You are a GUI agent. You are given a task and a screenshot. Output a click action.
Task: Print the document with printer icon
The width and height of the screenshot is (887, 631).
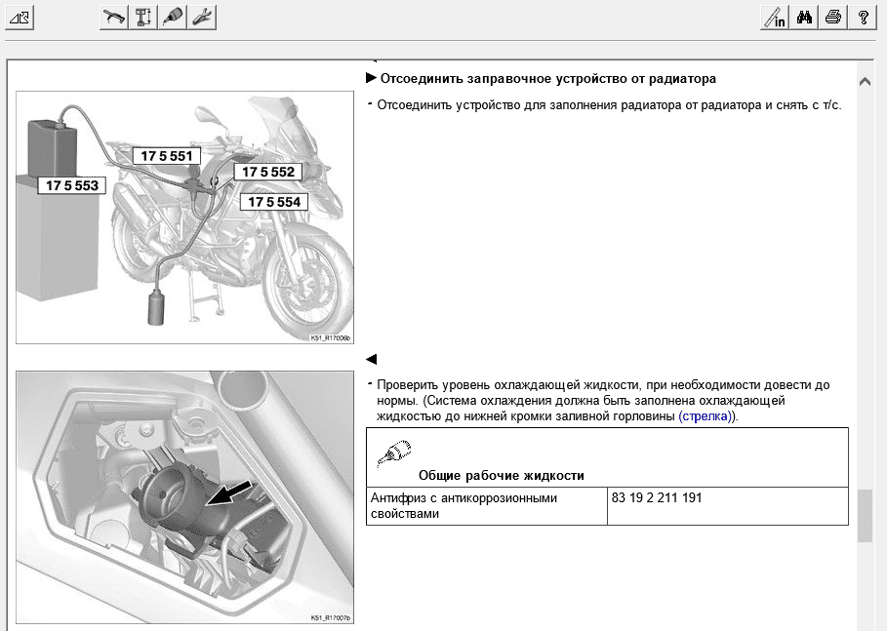833,17
